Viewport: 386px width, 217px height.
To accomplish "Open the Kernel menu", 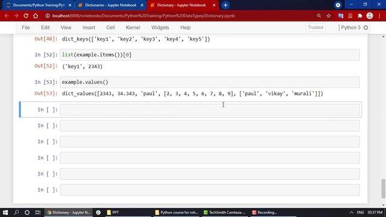I will tap(133, 28).
